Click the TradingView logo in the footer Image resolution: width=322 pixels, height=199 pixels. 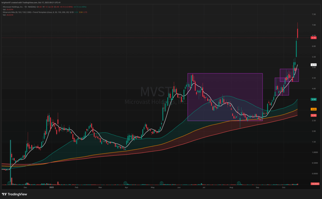[15, 194]
